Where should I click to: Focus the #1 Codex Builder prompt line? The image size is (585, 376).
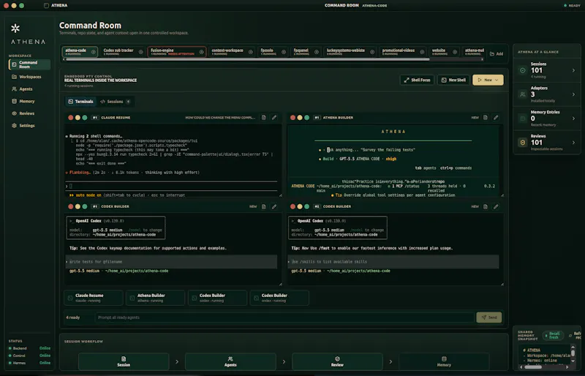pyautogui.click(x=172, y=262)
